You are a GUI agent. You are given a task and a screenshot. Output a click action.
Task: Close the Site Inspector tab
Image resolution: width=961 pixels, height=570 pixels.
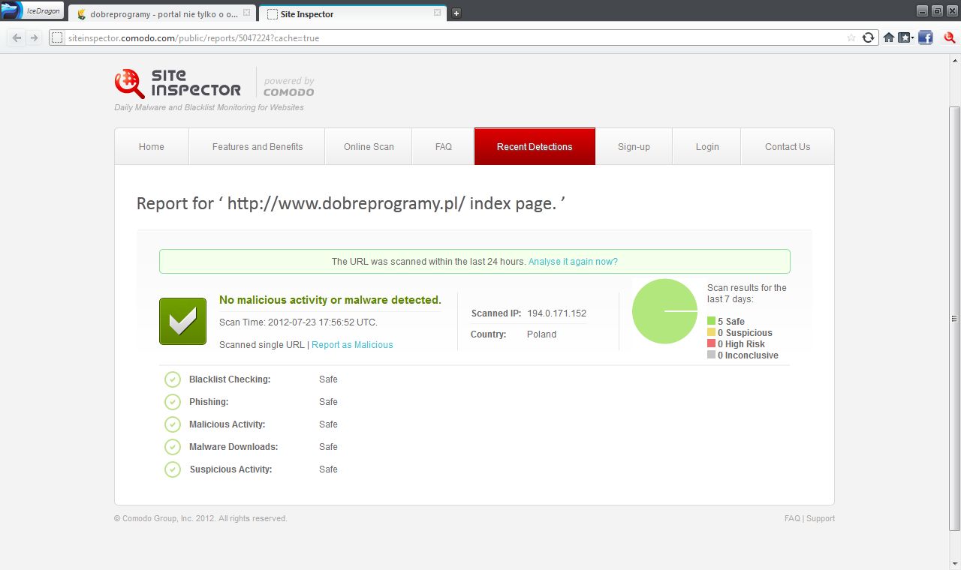point(438,13)
